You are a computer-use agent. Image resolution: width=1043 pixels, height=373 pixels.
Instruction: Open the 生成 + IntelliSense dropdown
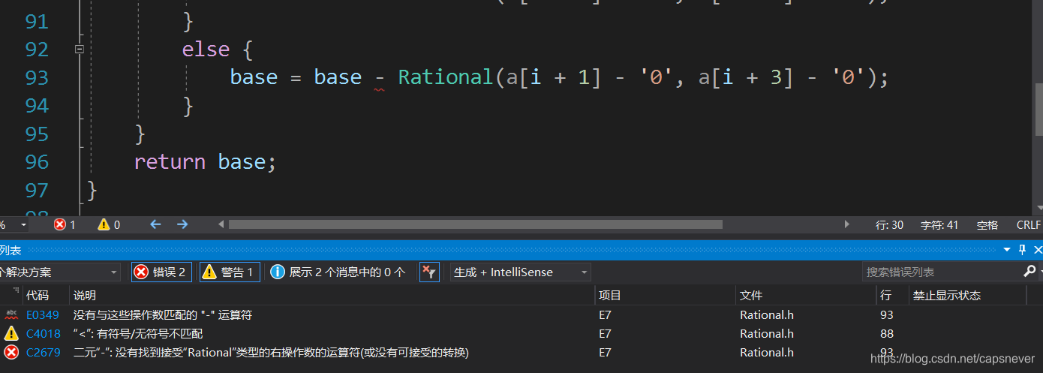[520, 272]
